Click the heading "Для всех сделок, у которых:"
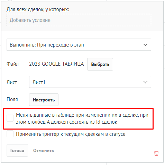This screenshot has width=165, height=165. click(x=38, y=9)
